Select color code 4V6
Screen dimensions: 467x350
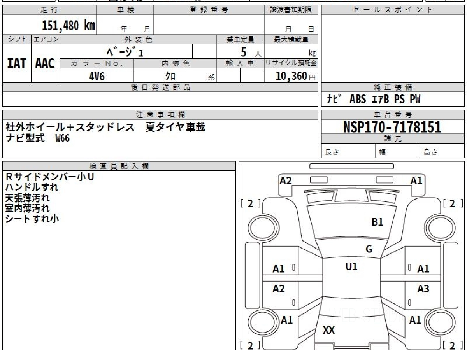[x=97, y=76]
